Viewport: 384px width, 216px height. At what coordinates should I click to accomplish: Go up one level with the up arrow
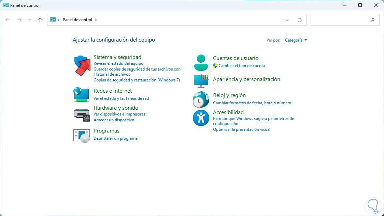pyautogui.click(x=40, y=20)
